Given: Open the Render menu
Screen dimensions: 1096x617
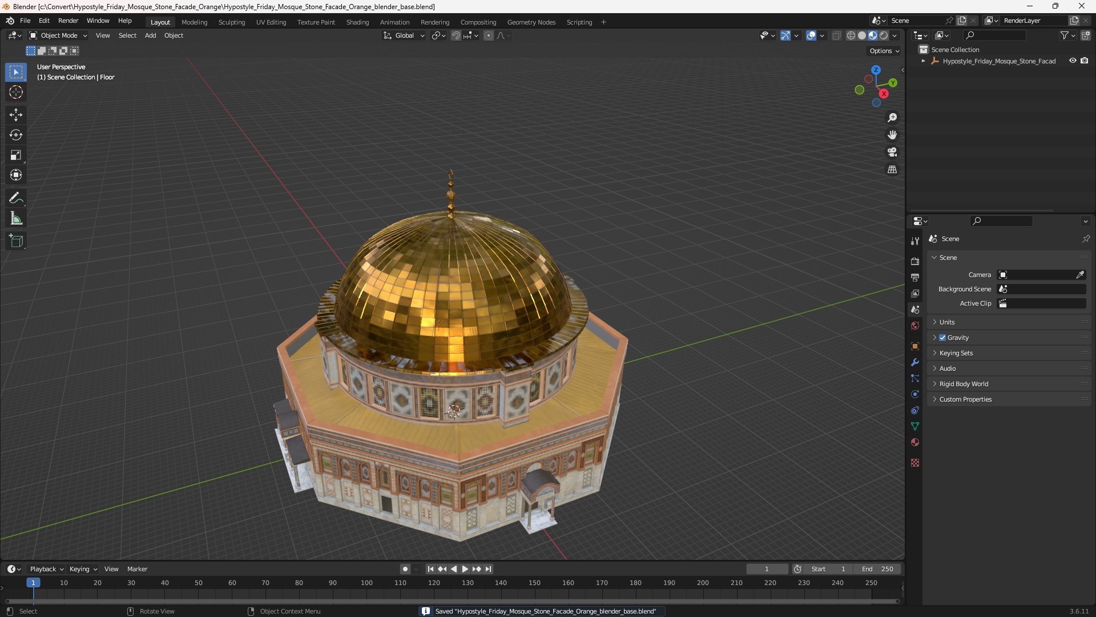Looking at the screenshot, I should pyautogui.click(x=68, y=21).
